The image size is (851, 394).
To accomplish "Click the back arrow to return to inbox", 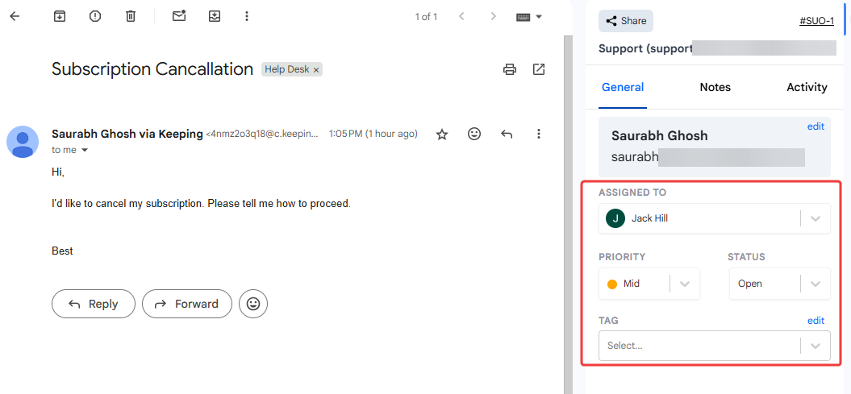I will point(15,16).
